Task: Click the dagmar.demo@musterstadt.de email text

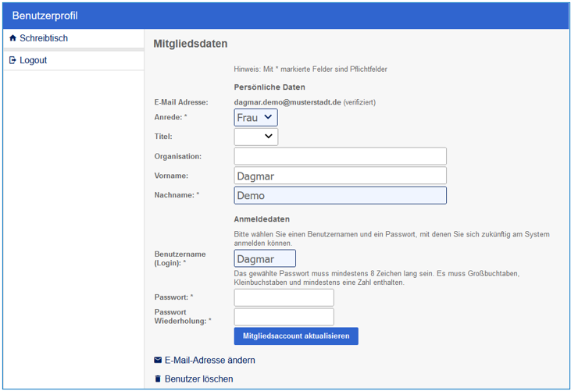Action: pyautogui.click(x=287, y=102)
